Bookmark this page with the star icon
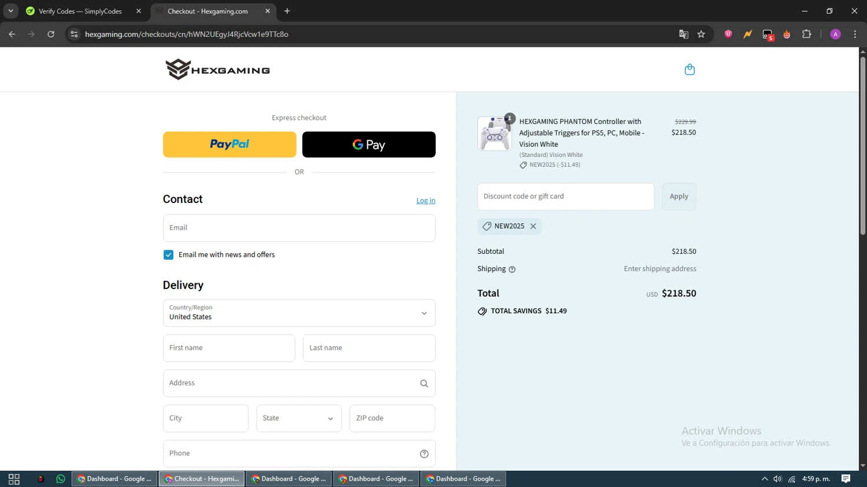The width and height of the screenshot is (867, 487). 701,34
